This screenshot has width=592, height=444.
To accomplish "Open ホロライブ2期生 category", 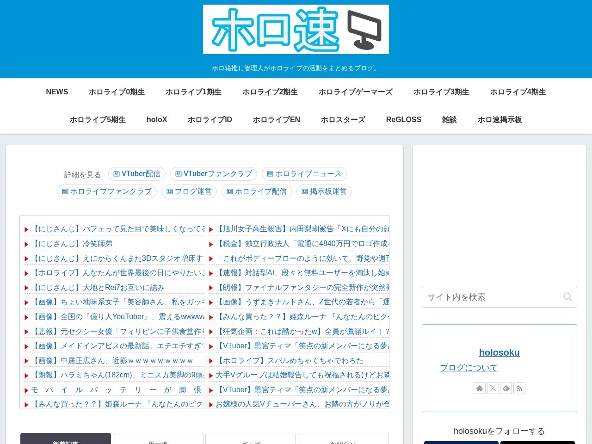I will 270,92.
